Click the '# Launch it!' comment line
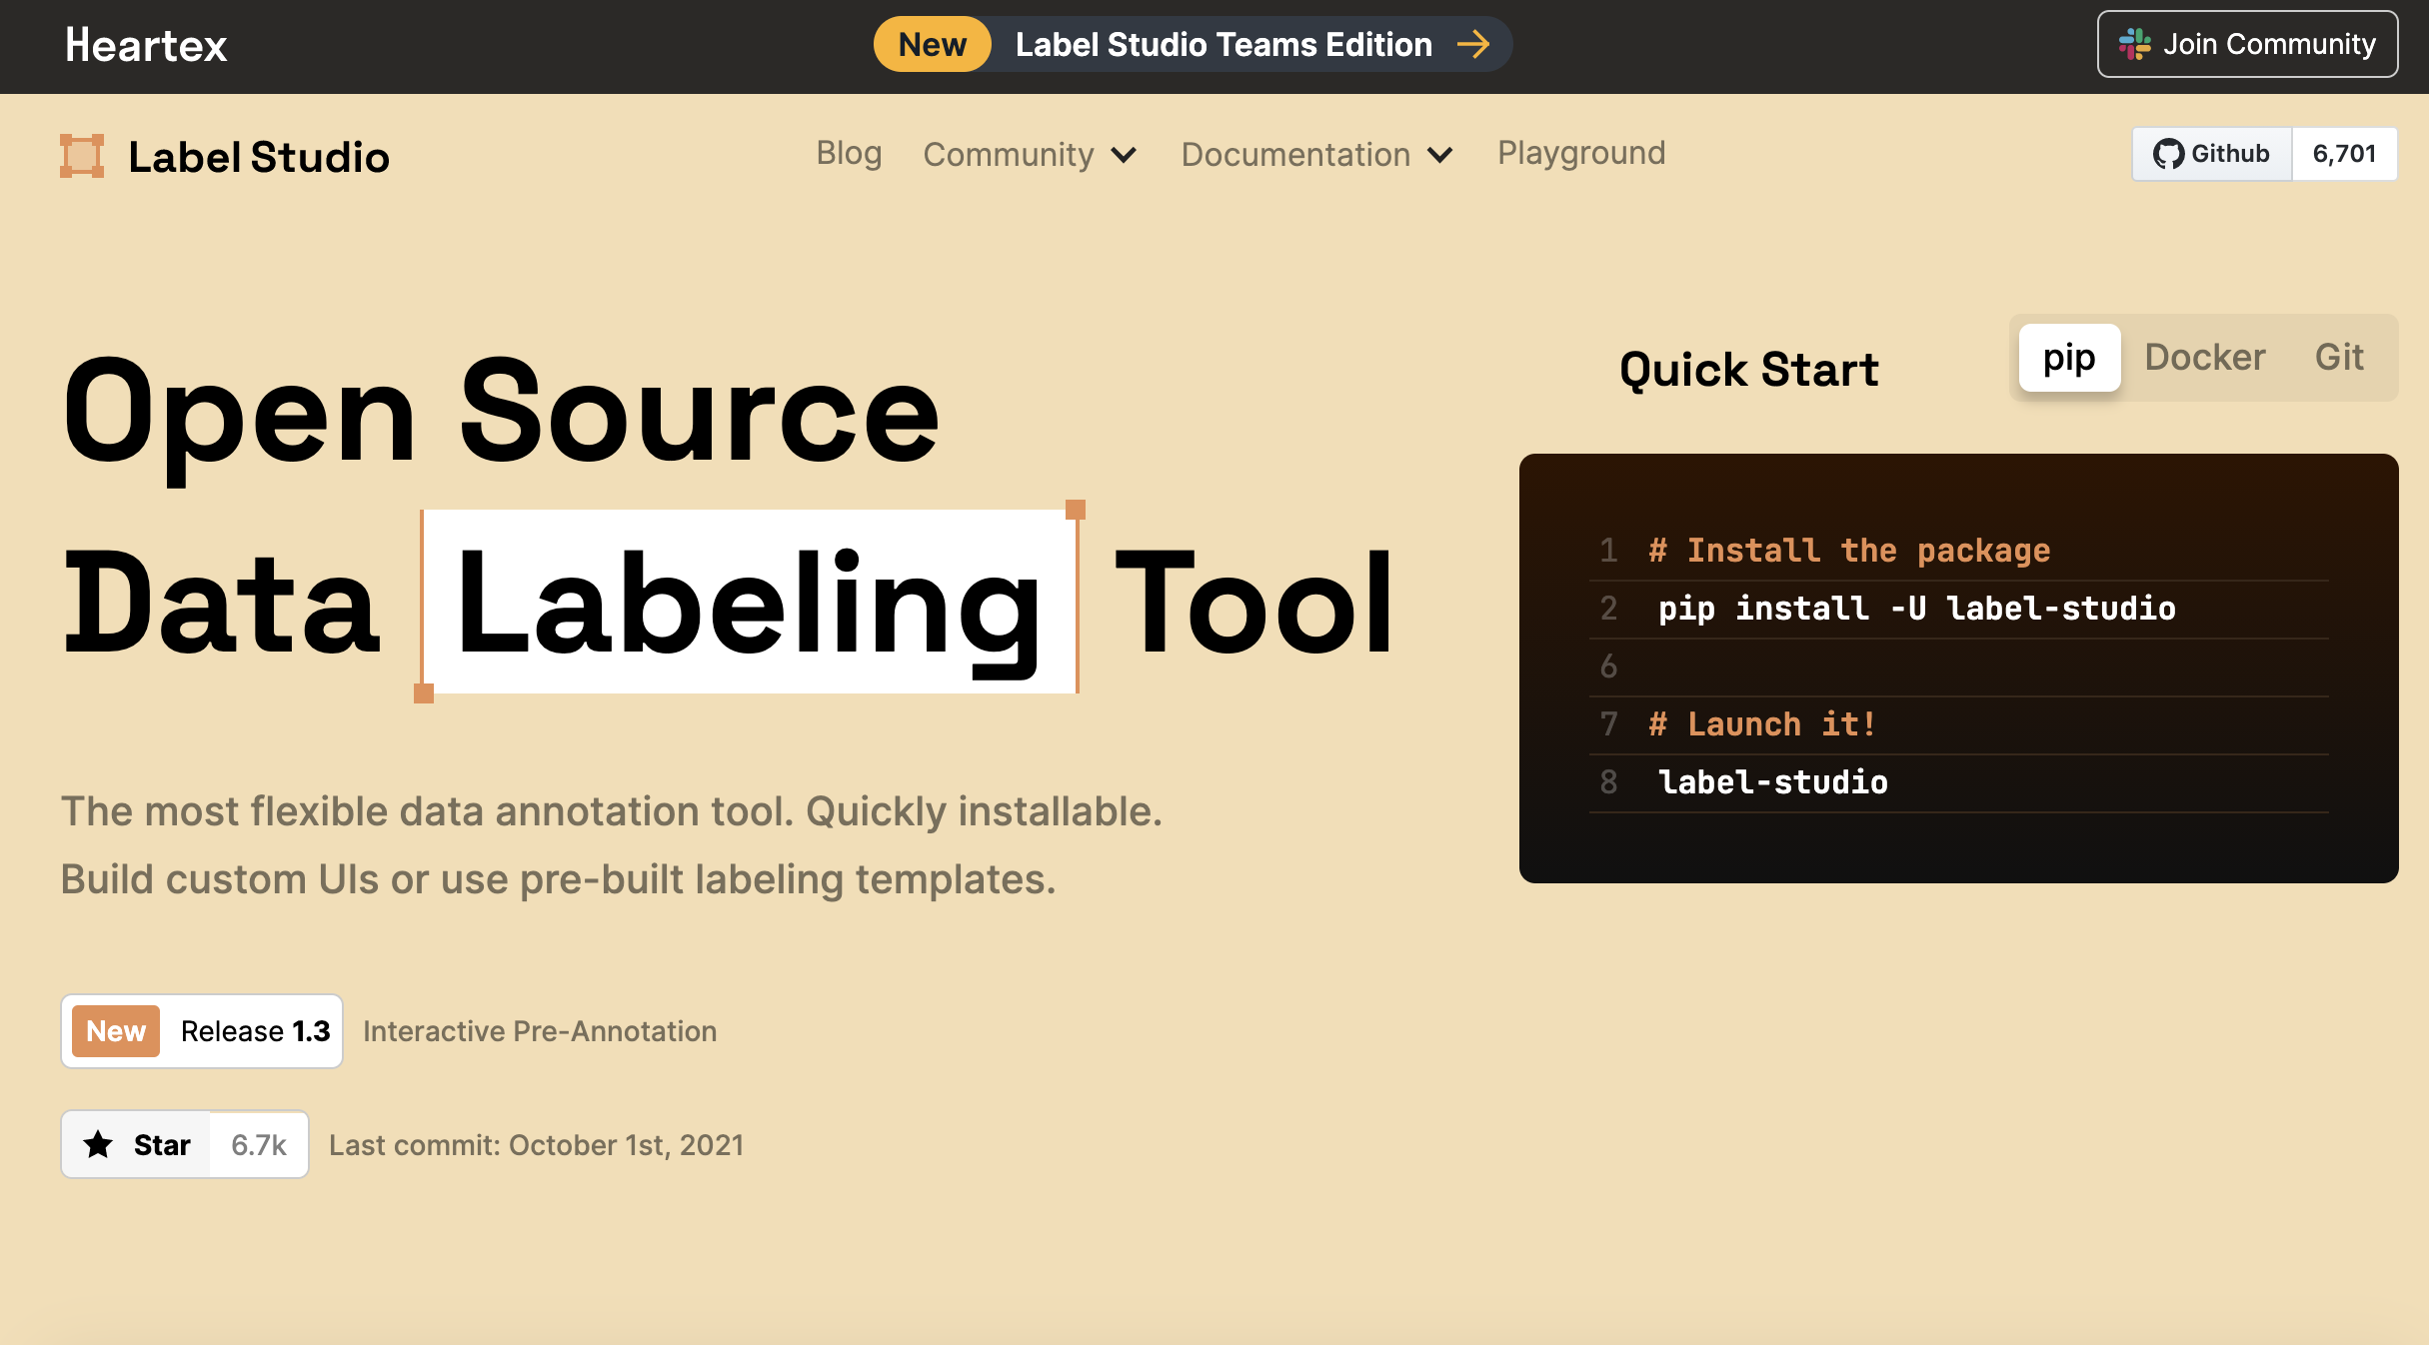The width and height of the screenshot is (2429, 1345). pyautogui.click(x=1762, y=724)
